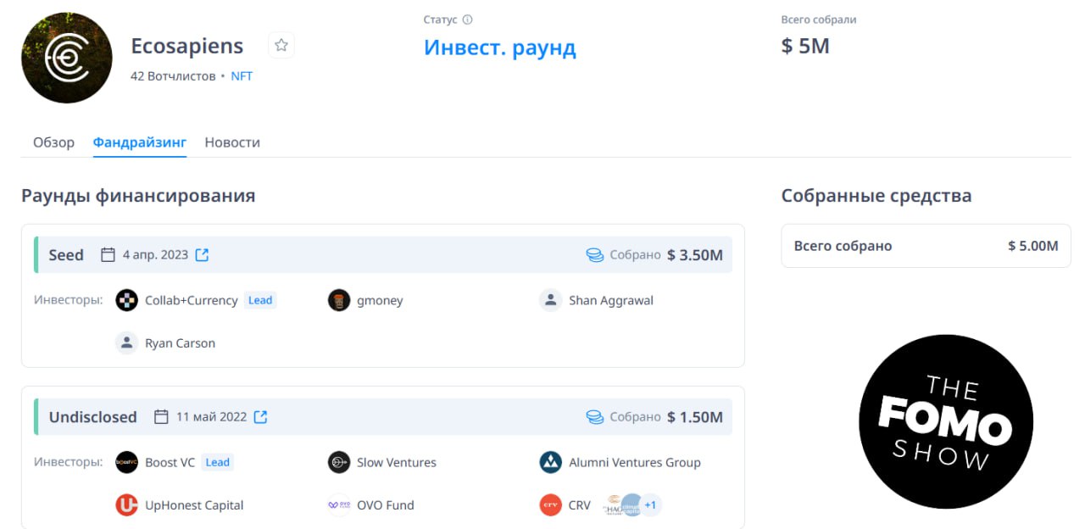Open the Новости tab

point(232,142)
